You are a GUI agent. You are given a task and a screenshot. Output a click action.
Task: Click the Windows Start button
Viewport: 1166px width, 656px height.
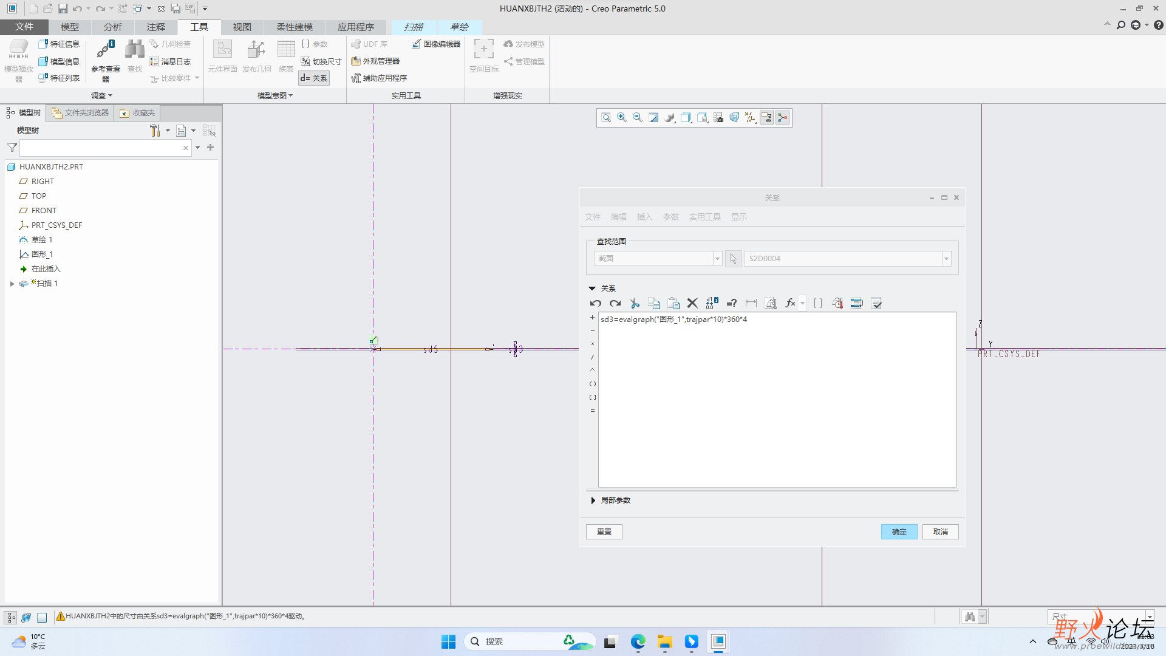coord(448,641)
